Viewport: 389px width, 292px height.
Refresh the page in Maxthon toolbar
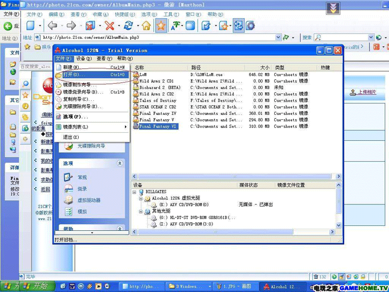tap(128, 26)
